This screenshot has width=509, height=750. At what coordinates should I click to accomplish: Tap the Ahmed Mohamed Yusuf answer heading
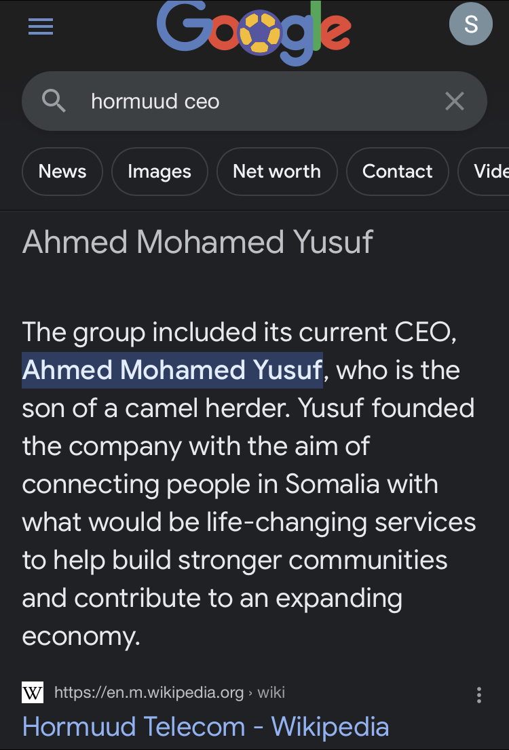tap(197, 241)
